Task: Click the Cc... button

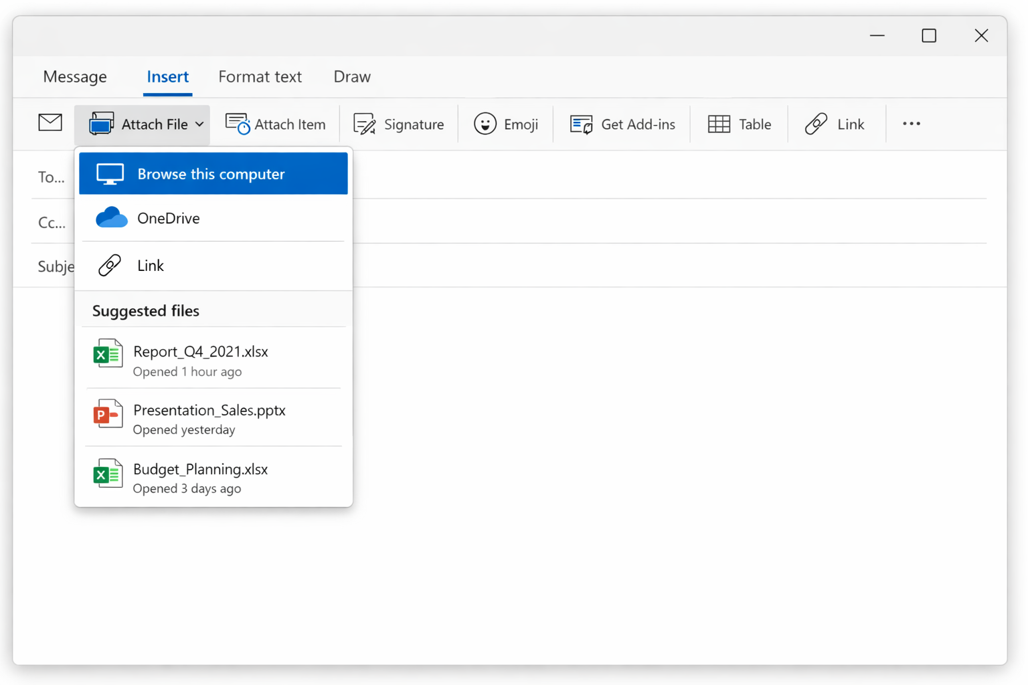Action: click(52, 223)
